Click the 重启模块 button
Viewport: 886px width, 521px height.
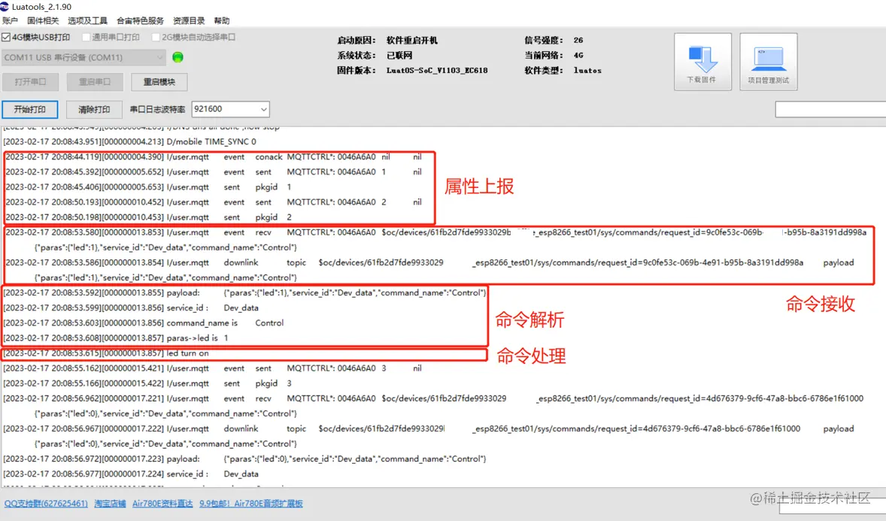tap(159, 82)
